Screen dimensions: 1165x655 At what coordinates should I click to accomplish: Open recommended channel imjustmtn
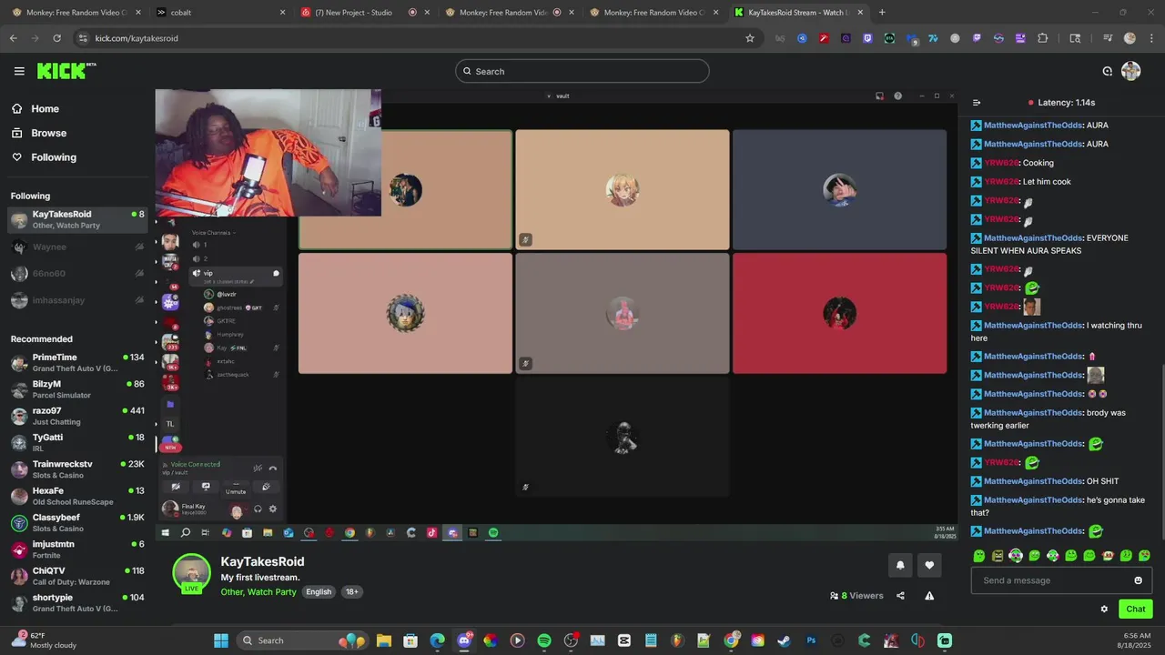77,549
